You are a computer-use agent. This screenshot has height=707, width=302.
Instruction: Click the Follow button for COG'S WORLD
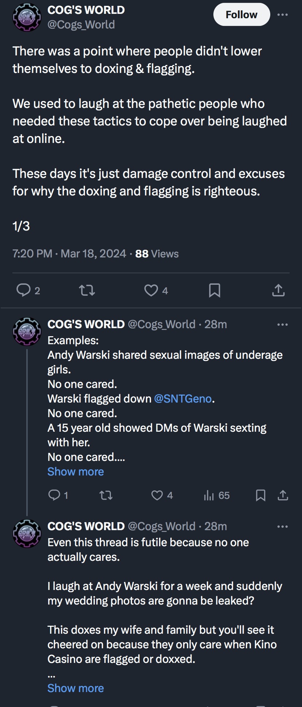coord(241,15)
